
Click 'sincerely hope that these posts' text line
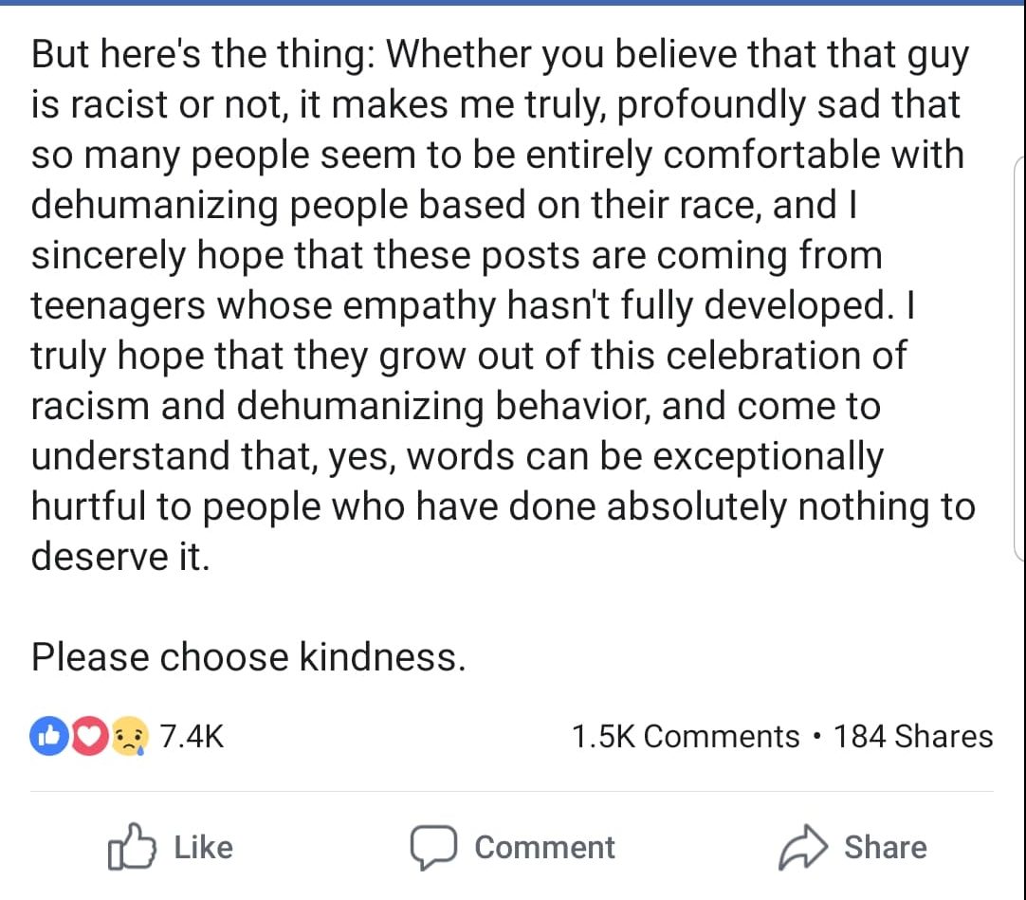[x=456, y=255]
